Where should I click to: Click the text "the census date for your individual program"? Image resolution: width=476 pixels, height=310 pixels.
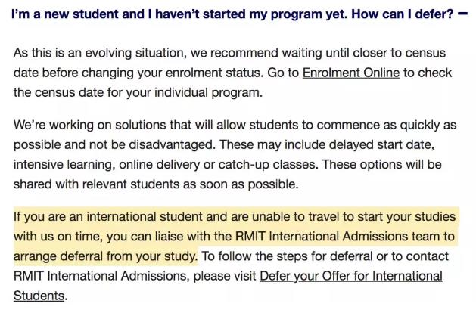tap(136, 93)
